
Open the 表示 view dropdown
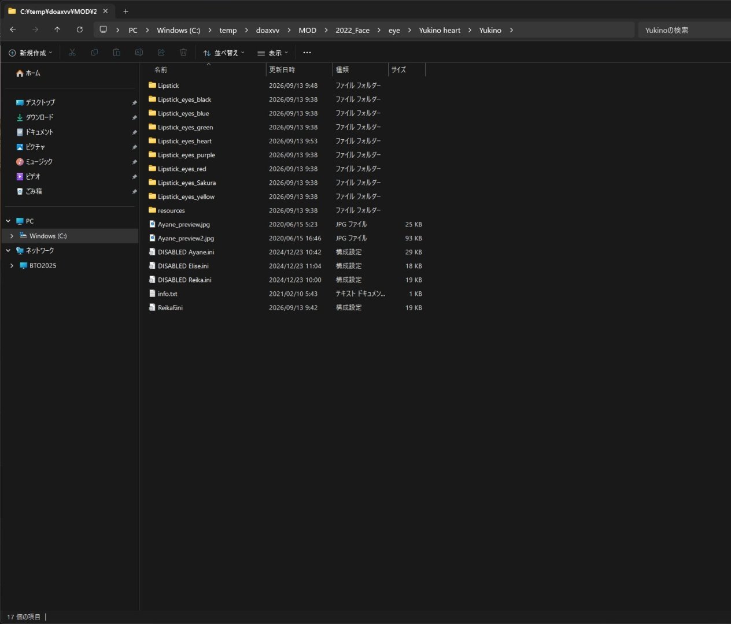click(x=272, y=53)
